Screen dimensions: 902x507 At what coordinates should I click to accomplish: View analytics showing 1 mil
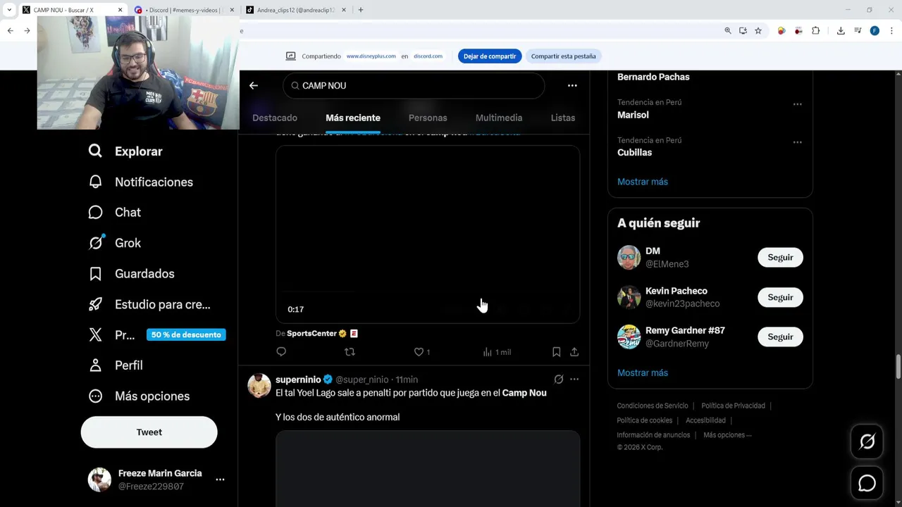click(x=497, y=352)
